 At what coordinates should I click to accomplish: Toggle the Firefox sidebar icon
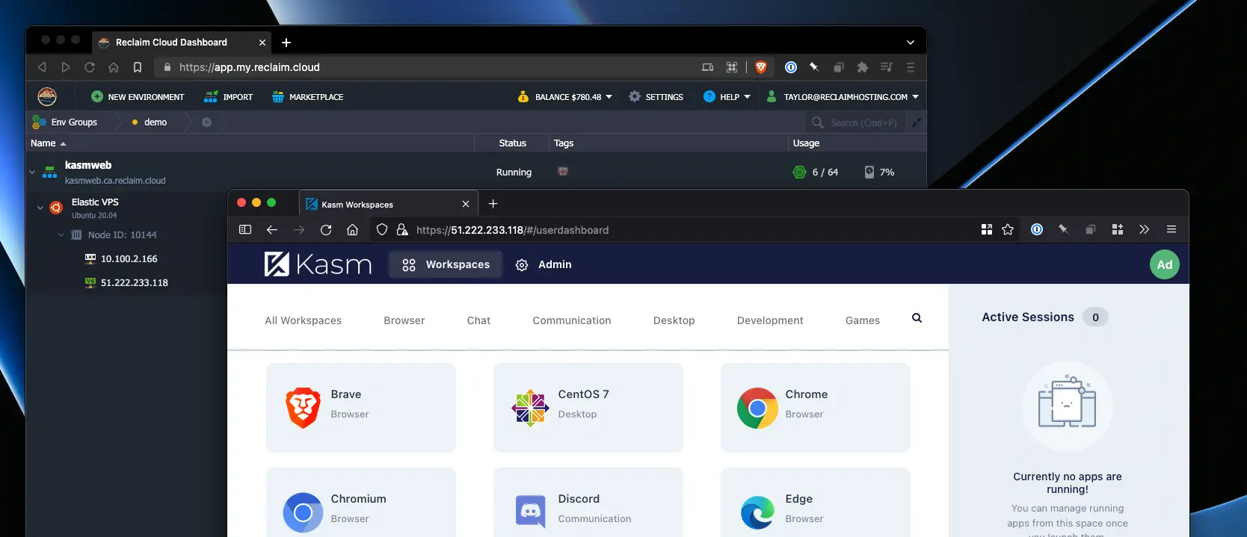pyautogui.click(x=245, y=229)
